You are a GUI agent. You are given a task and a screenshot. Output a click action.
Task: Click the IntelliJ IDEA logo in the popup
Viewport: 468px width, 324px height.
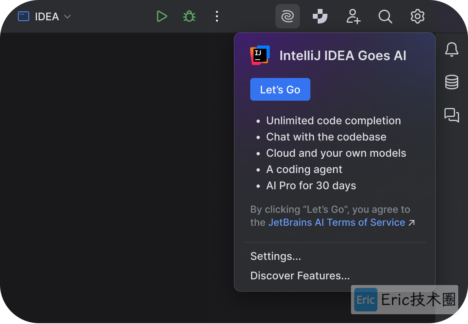pyautogui.click(x=260, y=55)
